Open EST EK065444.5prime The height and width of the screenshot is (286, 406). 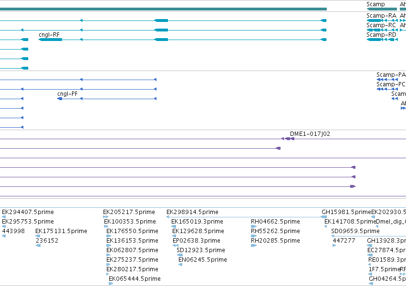[x=135, y=279]
